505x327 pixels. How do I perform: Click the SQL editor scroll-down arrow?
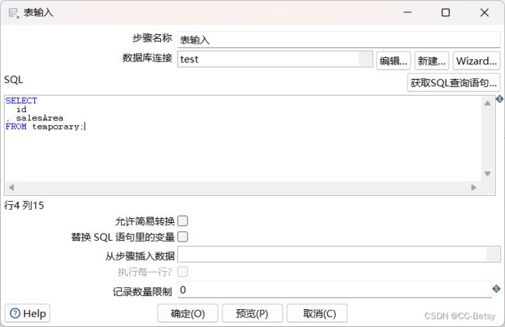coord(488,173)
